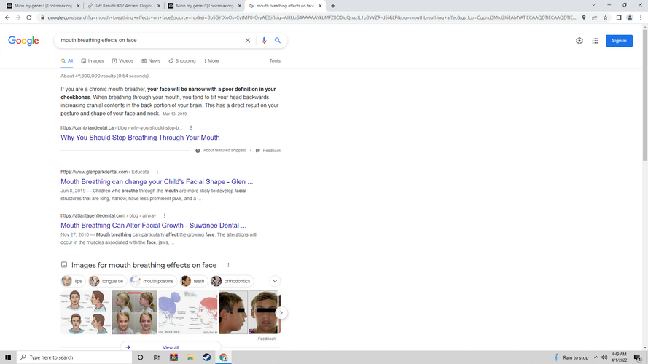The width and height of the screenshot is (648, 364).
Task: Share this page icon in address bar
Action: pyautogui.click(x=595, y=17)
